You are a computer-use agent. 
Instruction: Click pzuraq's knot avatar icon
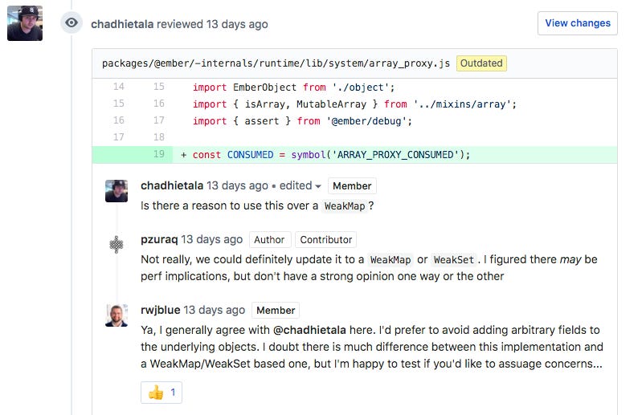coord(117,244)
